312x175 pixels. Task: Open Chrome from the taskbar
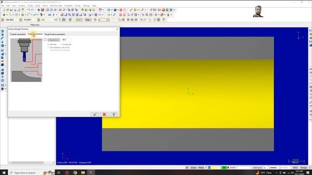point(75,173)
